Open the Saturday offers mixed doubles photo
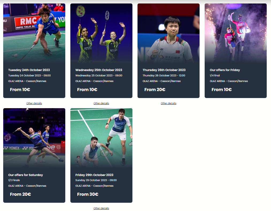 [34, 138]
